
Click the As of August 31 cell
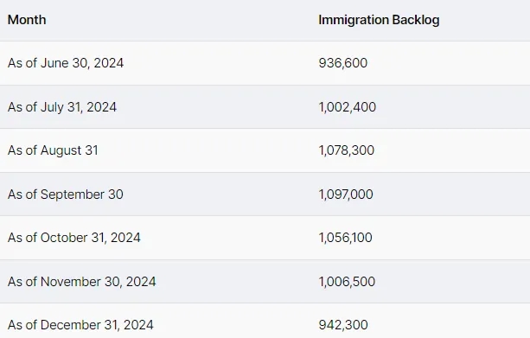[53, 150]
